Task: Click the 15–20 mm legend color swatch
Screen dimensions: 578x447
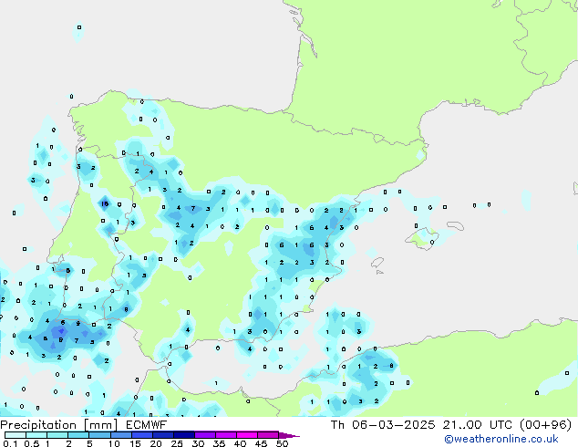Action: pyautogui.click(x=141, y=435)
